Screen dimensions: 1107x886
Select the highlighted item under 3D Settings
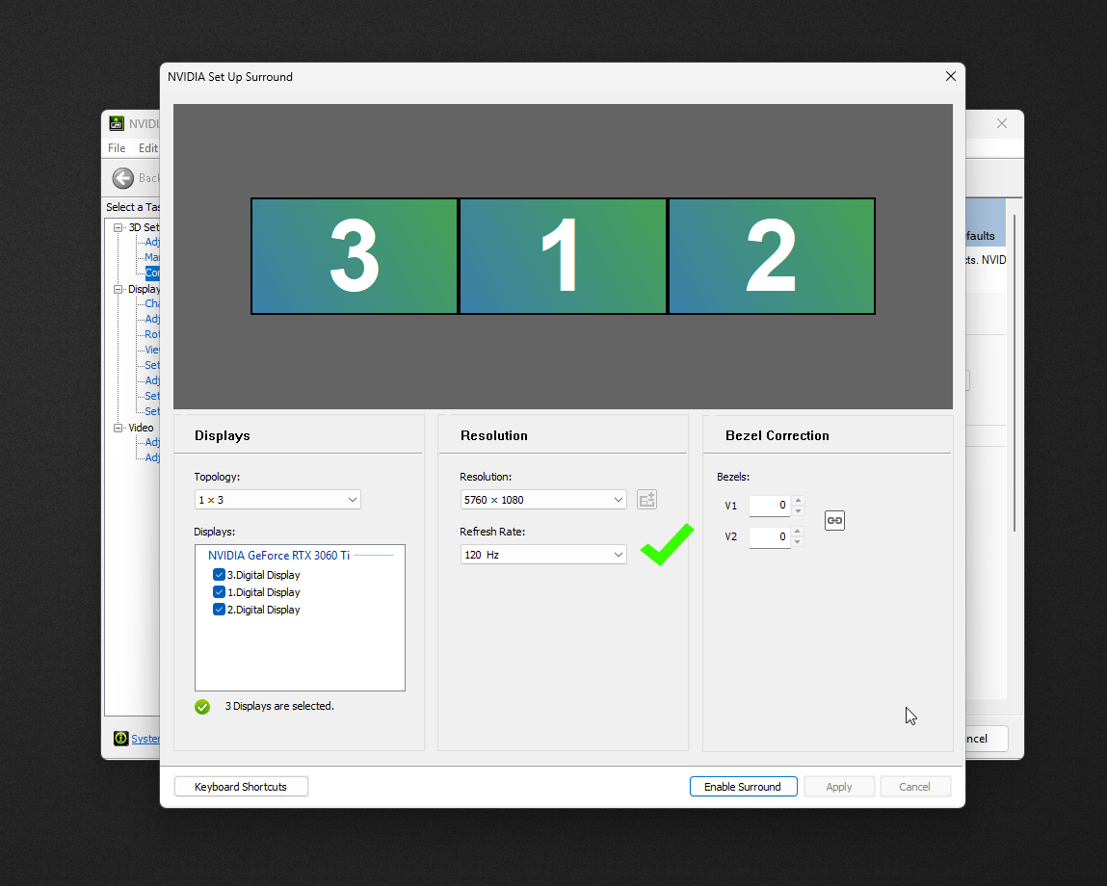click(x=152, y=273)
